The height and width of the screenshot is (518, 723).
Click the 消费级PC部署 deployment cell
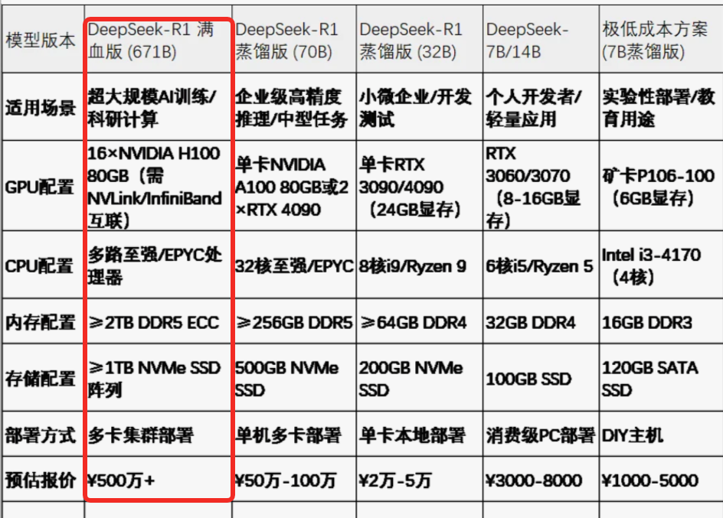528,433
